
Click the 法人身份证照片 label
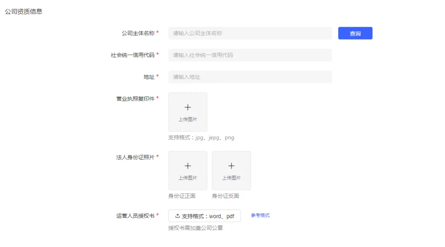[x=135, y=158]
